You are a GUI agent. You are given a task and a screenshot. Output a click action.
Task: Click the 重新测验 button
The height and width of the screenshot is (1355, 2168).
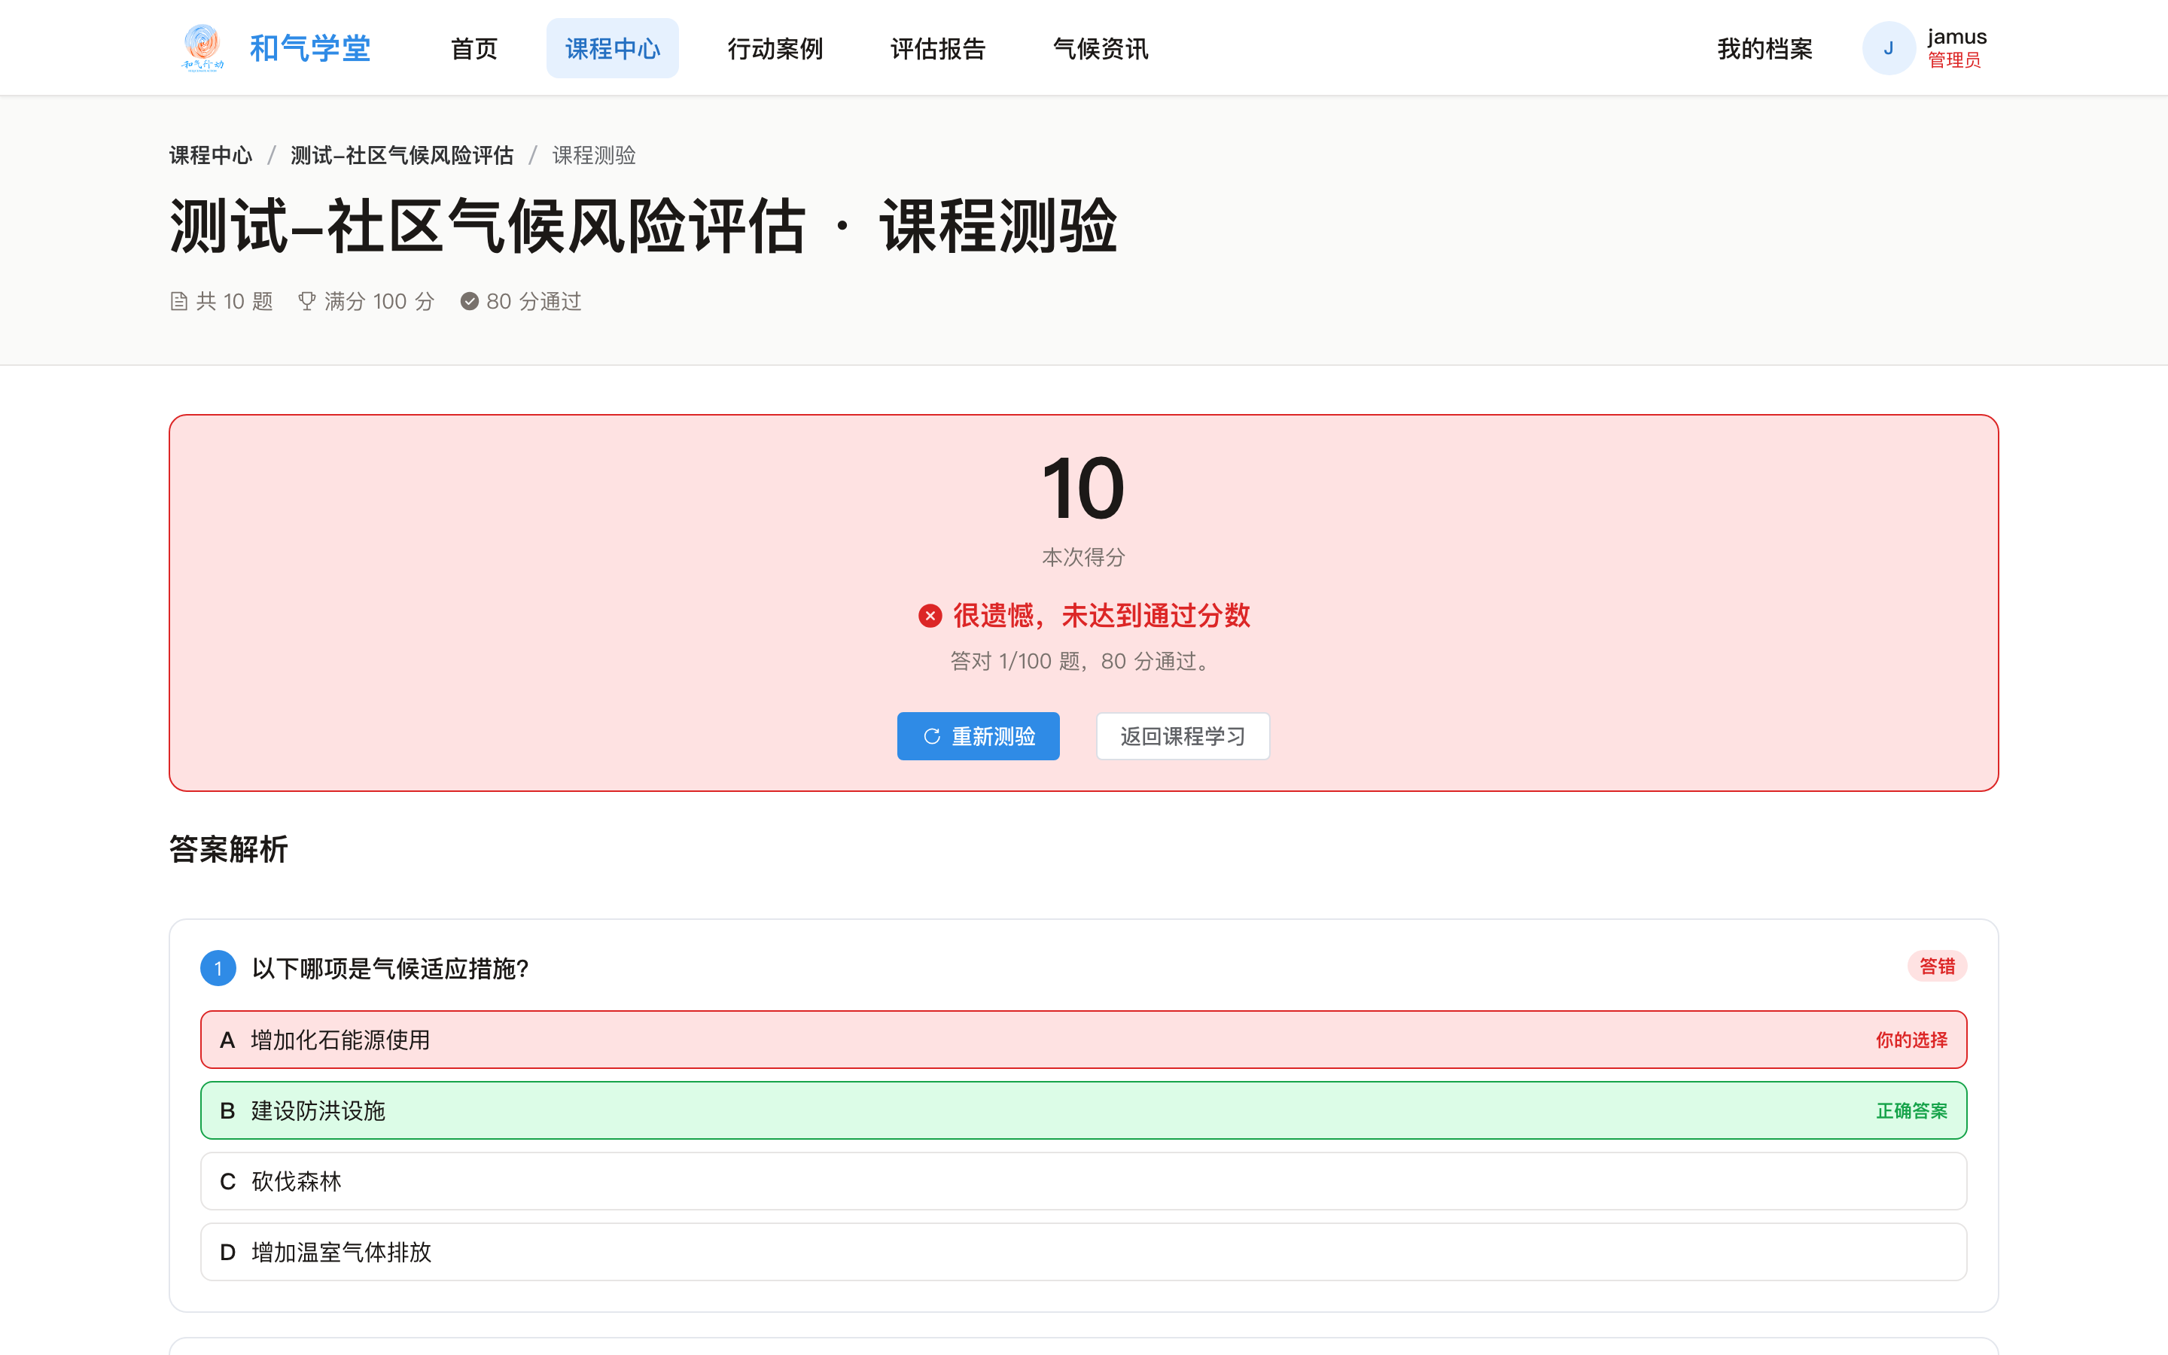(979, 735)
